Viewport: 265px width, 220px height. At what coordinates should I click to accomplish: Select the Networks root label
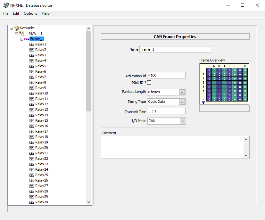click(27, 28)
